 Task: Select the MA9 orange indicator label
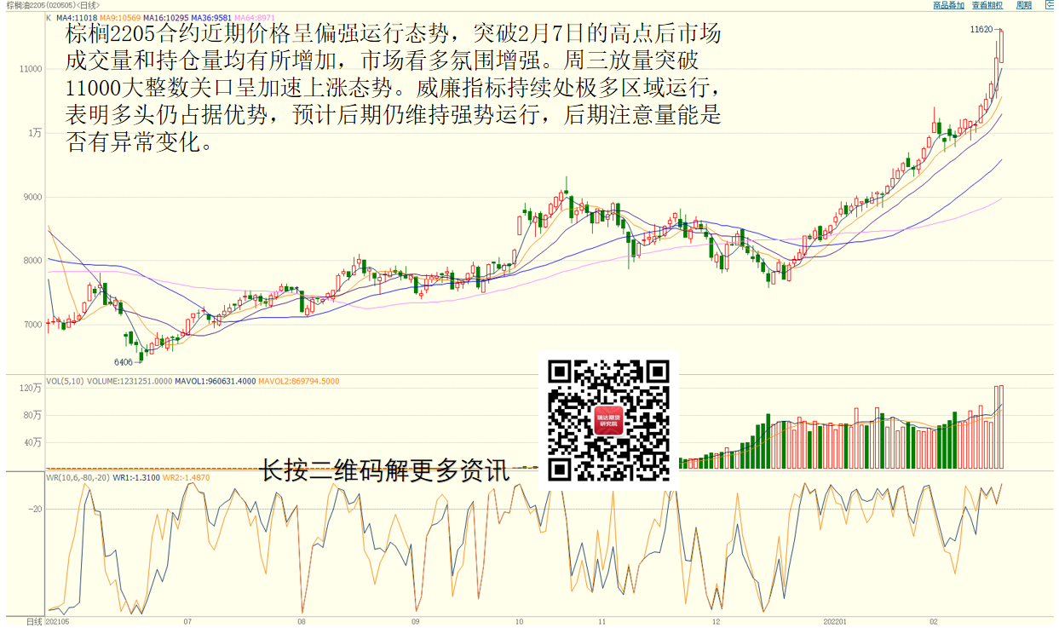(119, 17)
